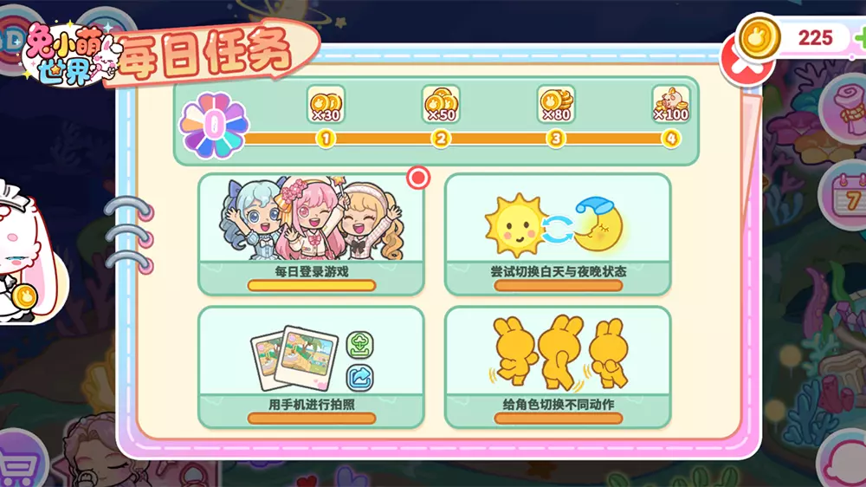The width and height of the screenshot is (866, 487).
Task: Click progress milestone marker 3
Action: pyautogui.click(x=556, y=138)
